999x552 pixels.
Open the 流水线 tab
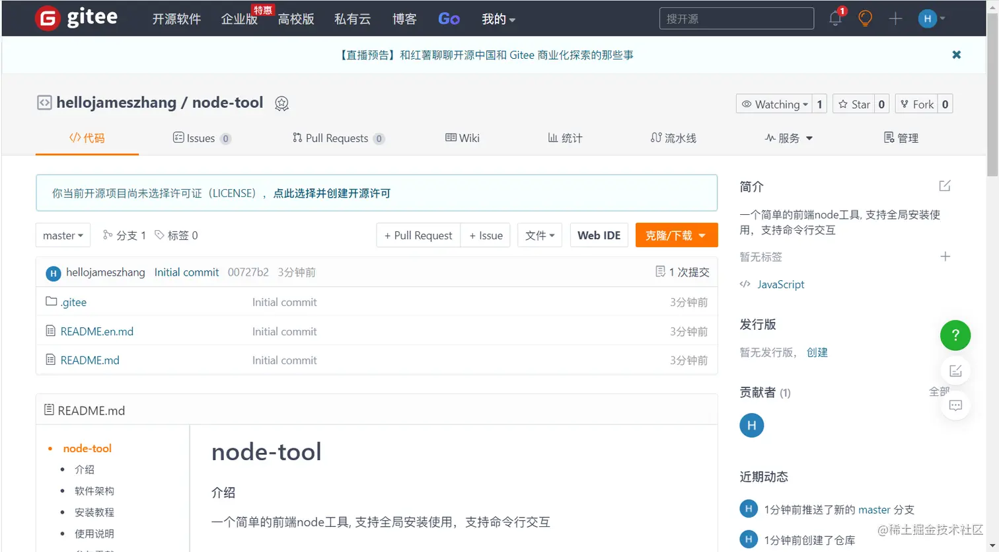(673, 138)
